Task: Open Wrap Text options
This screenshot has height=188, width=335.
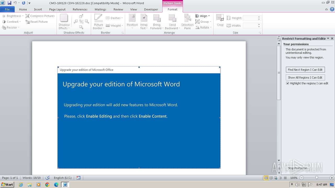Action: (144, 22)
